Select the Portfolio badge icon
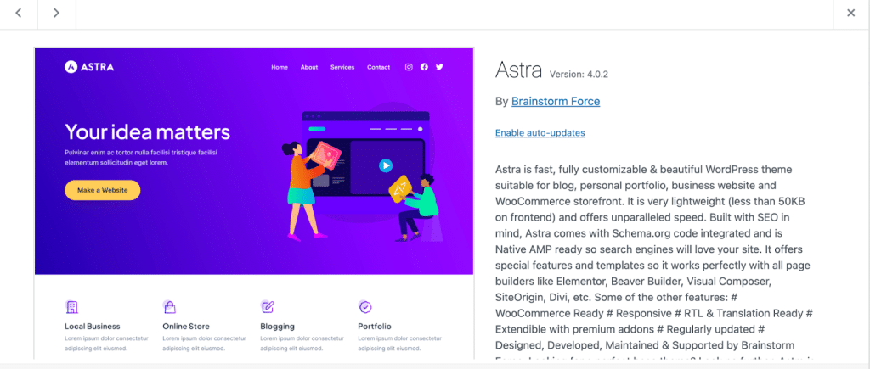The width and height of the screenshot is (870, 369). pyautogui.click(x=365, y=307)
